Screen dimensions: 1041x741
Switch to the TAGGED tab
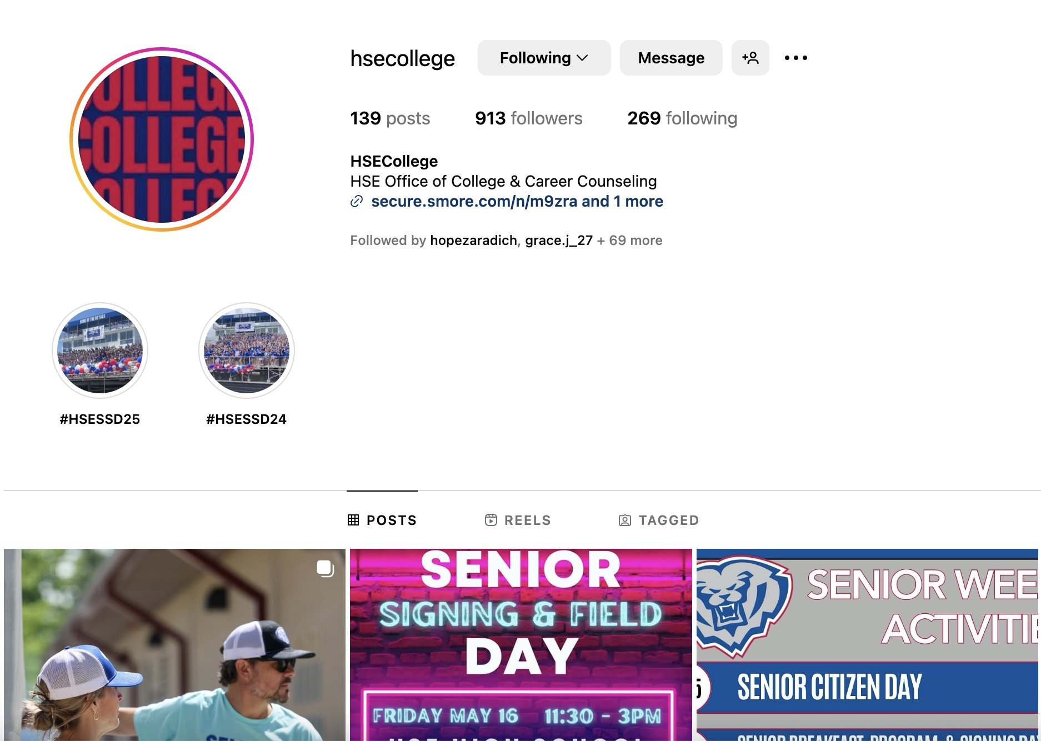pos(659,520)
